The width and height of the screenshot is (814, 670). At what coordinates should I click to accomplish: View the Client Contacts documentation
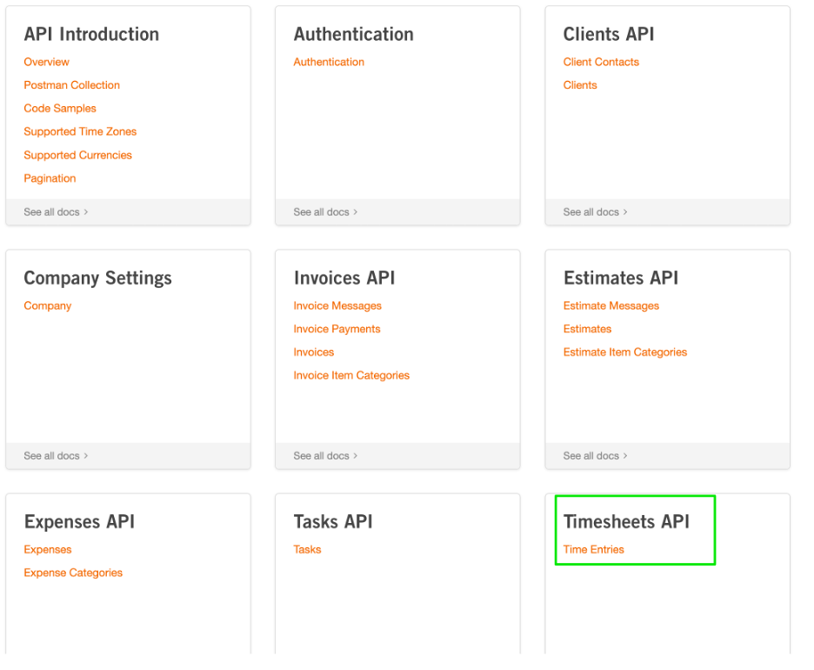pos(601,62)
